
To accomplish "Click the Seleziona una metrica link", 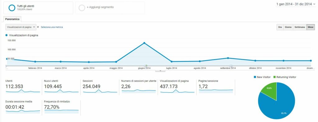I will point(52,27).
